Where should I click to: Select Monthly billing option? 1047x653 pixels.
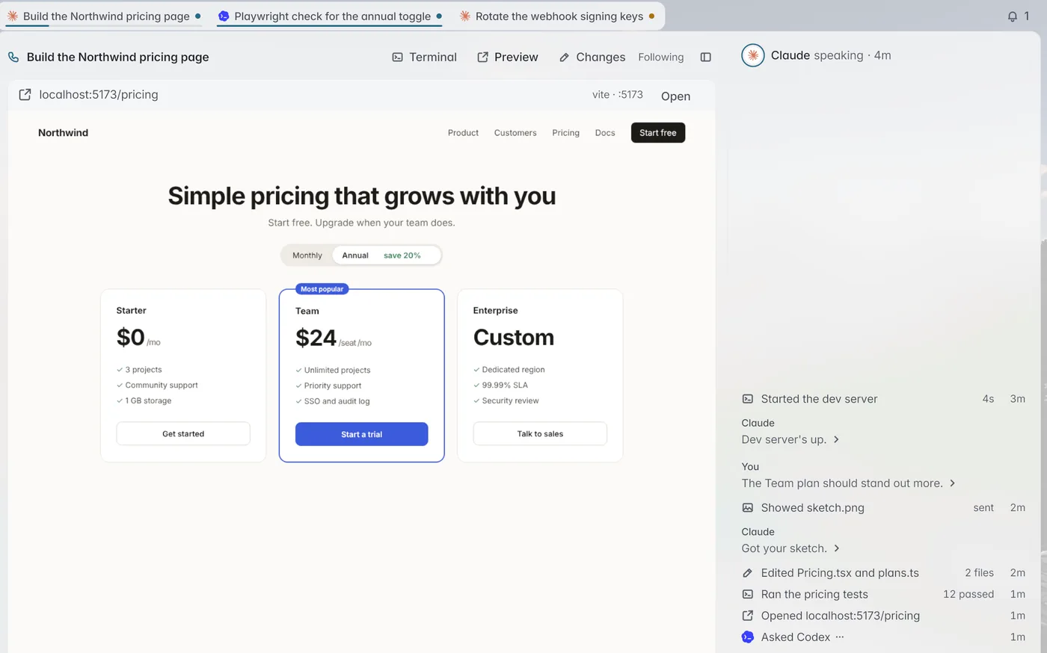[307, 256]
